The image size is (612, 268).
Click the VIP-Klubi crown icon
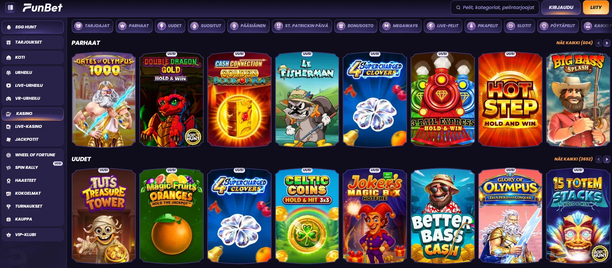click(x=9, y=235)
